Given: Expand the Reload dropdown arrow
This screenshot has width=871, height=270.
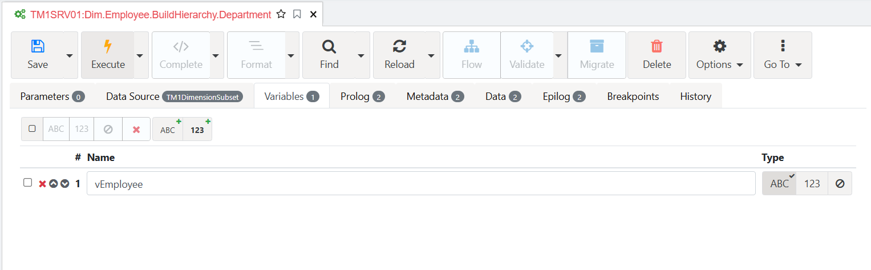Looking at the screenshot, I should point(432,55).
